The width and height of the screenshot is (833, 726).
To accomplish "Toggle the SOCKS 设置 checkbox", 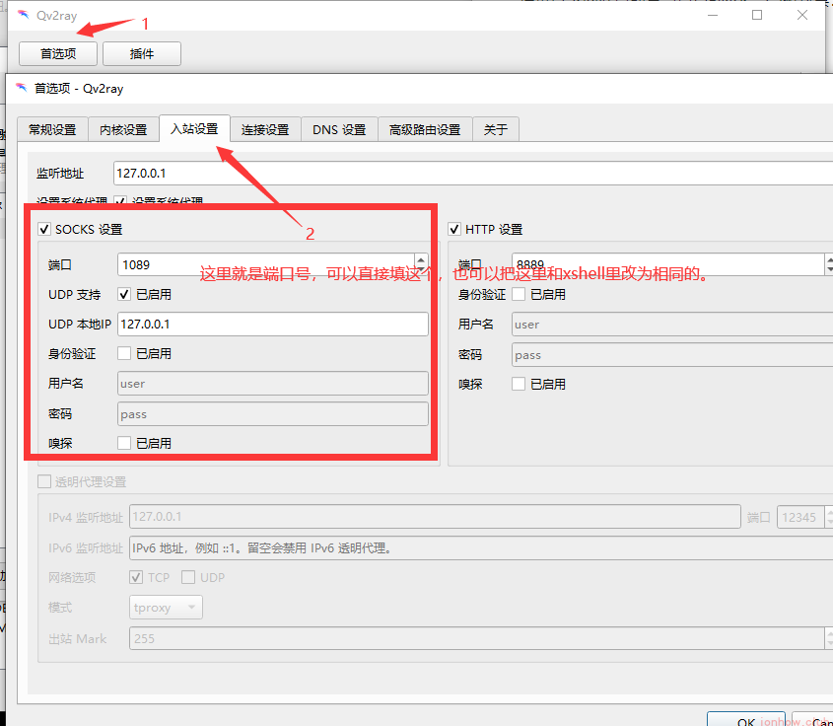I will click(44, 229).
